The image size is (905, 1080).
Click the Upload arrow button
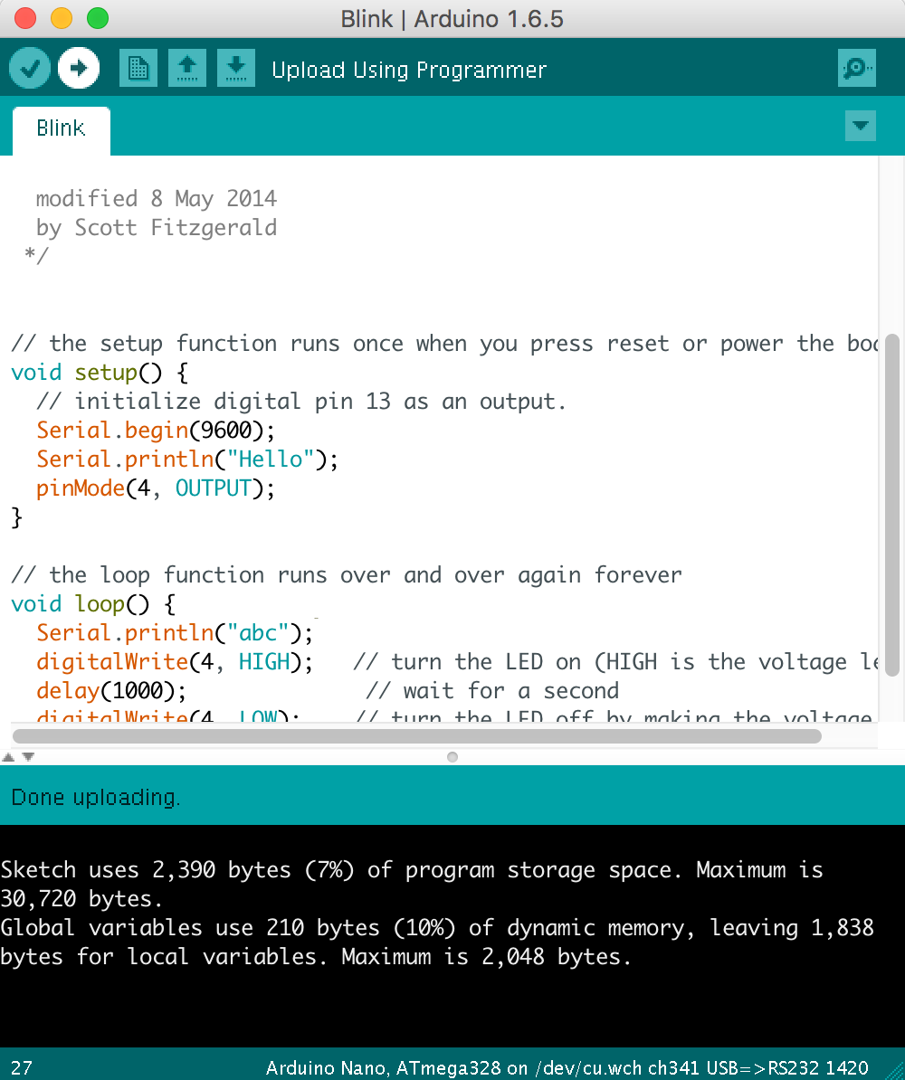click(79, 68)
